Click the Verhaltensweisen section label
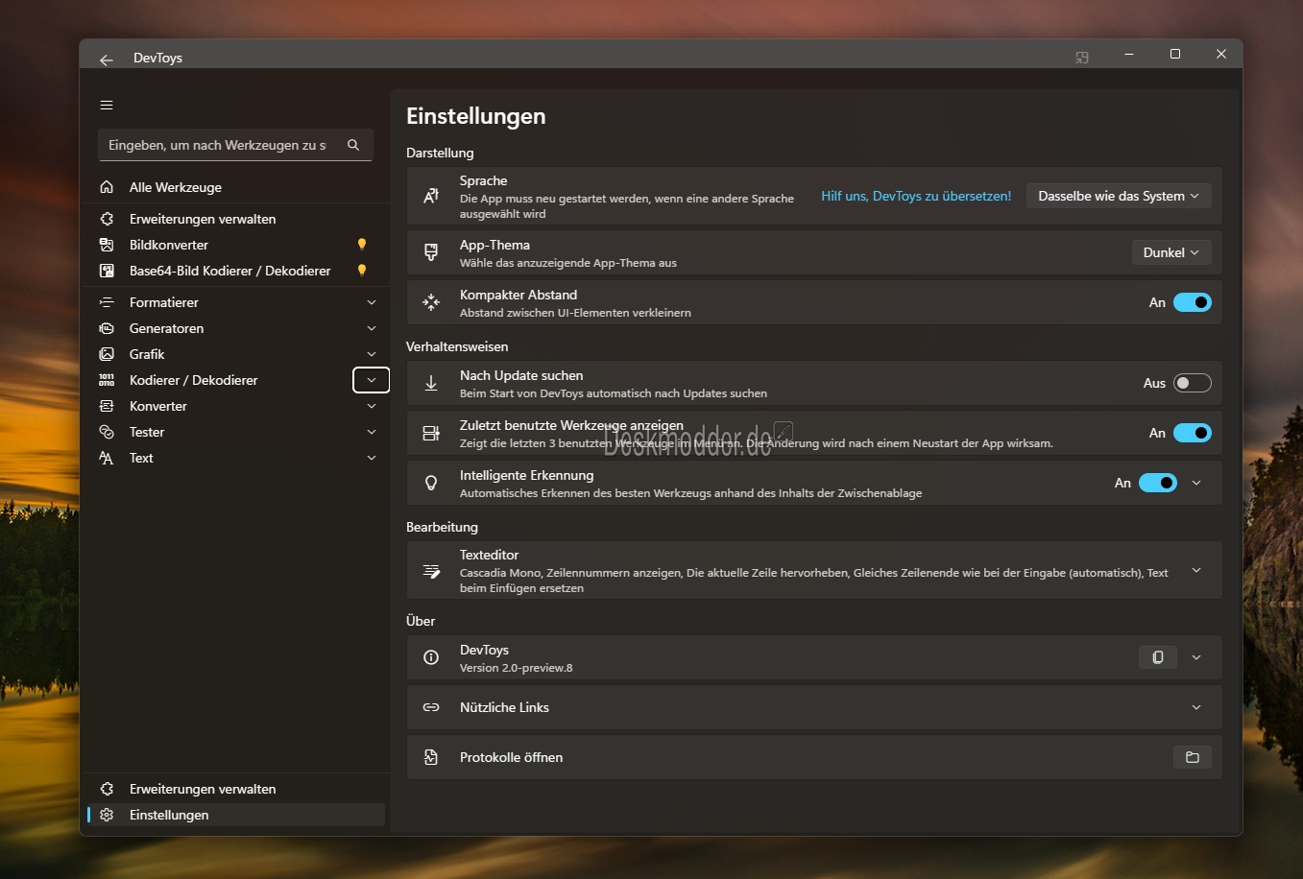Viewport: 1303px width, 879px height. click(x=457, y=346)
